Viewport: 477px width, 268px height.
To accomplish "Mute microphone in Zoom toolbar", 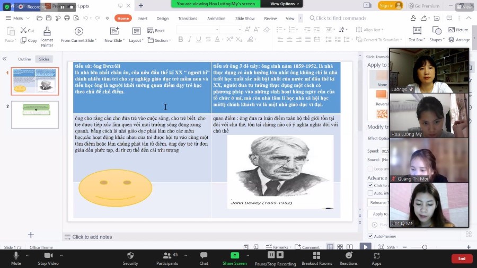I will [x=16, y=258].
